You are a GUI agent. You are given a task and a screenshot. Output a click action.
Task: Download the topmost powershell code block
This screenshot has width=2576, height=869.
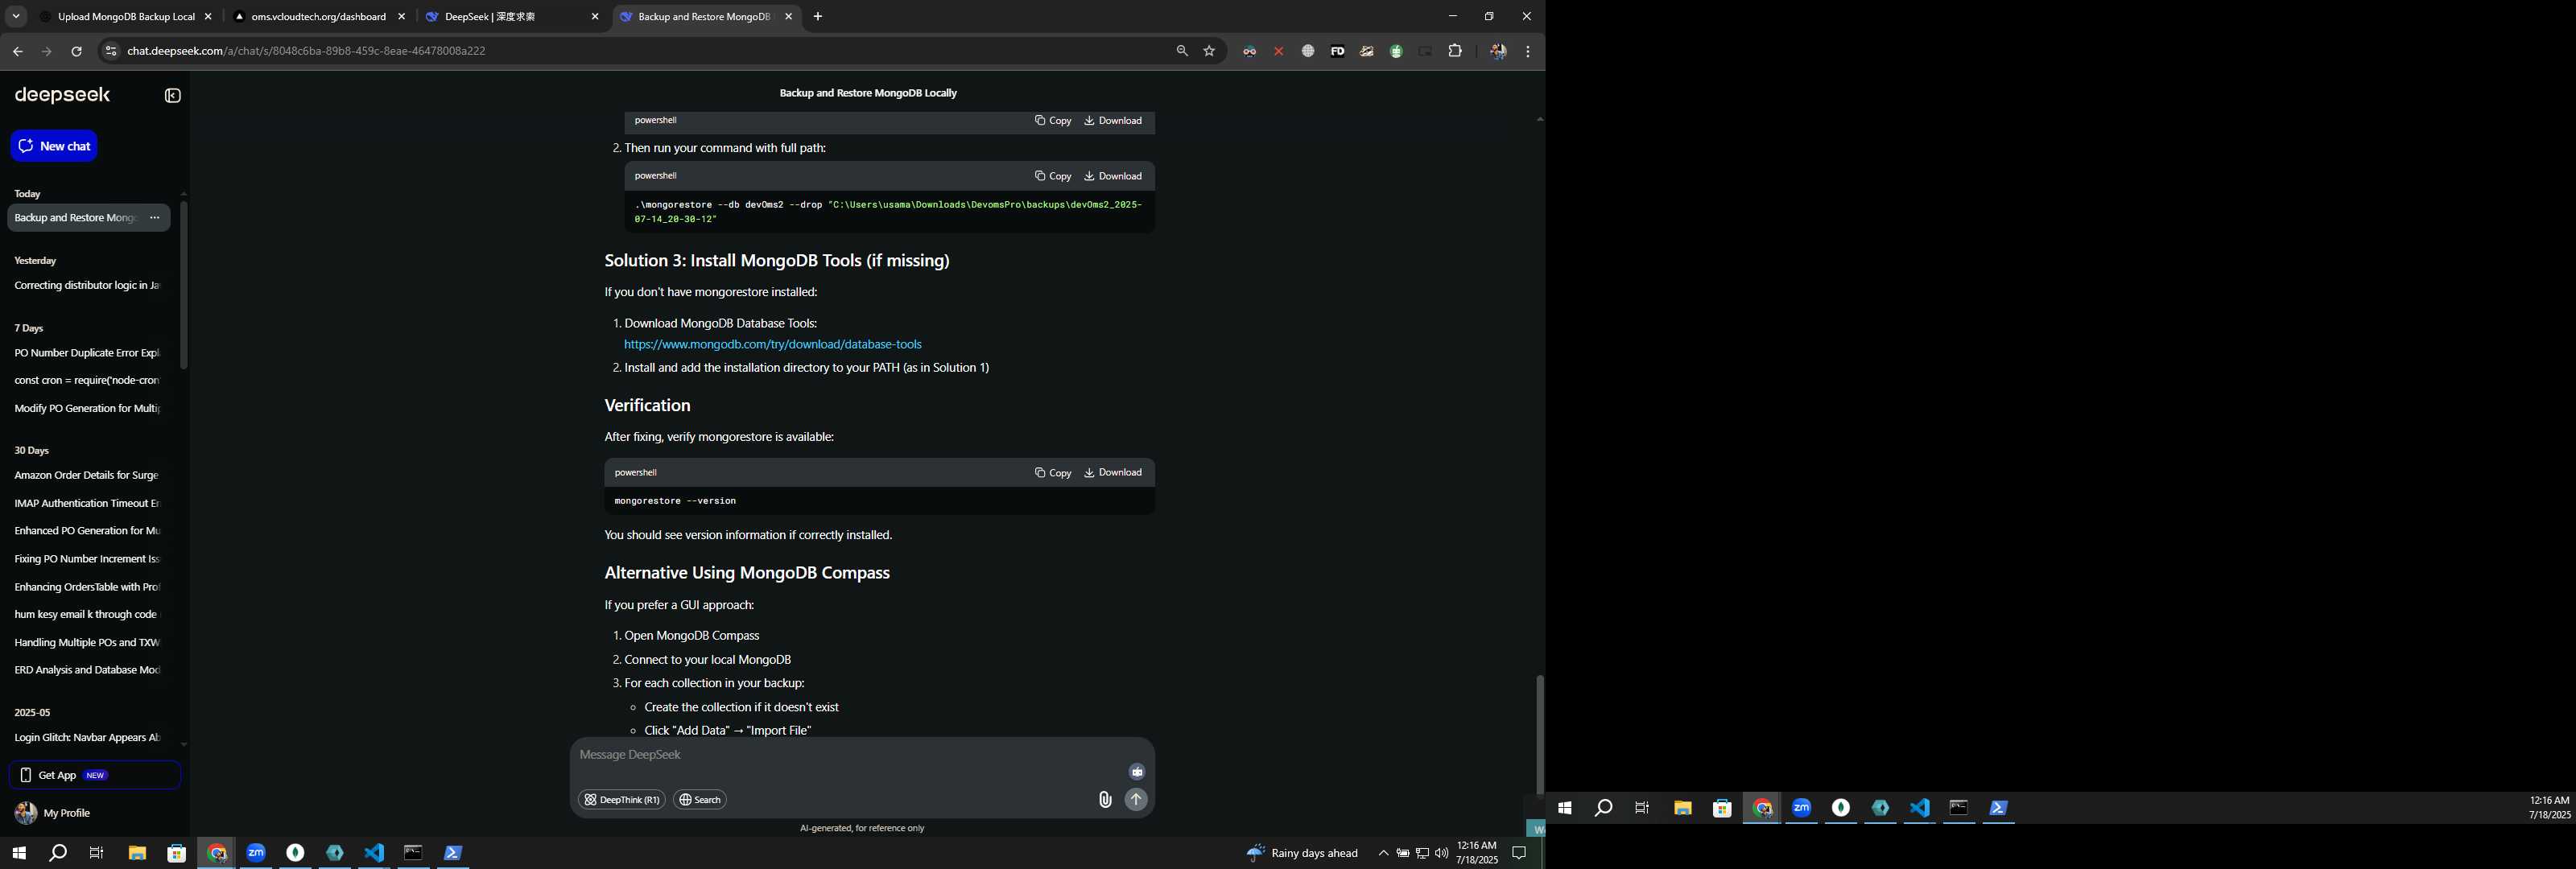coord(1113,121)
